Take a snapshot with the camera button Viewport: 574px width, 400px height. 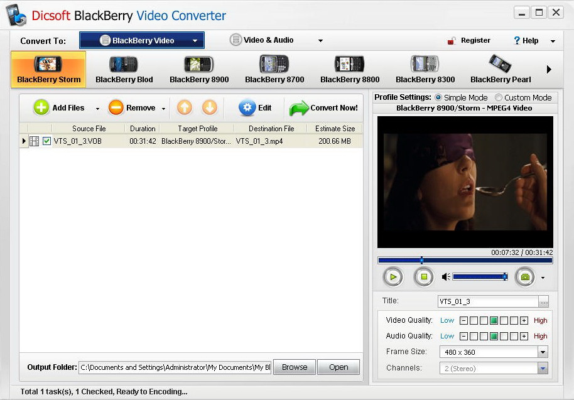tap(525, 277)
